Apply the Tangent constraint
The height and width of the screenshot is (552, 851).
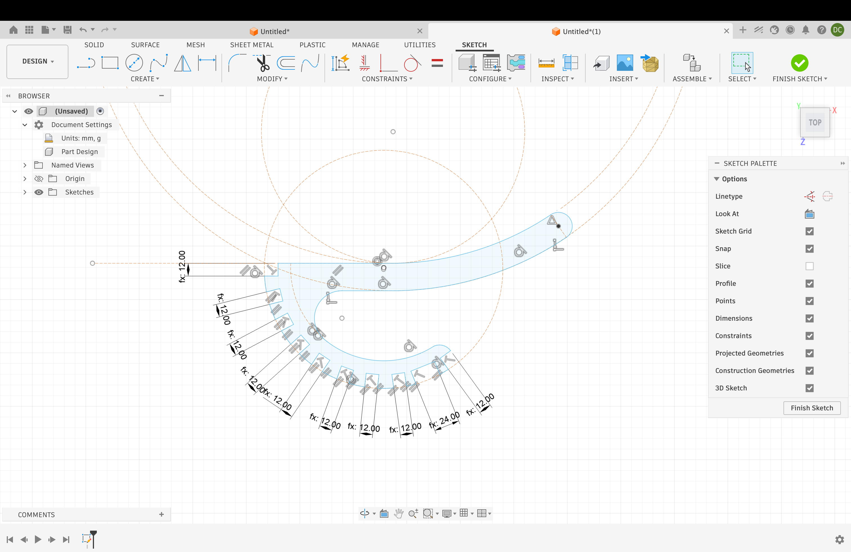click(x=412, y=63)
